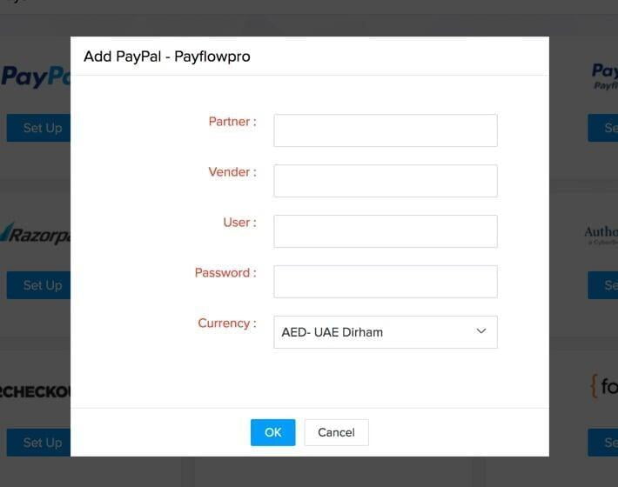
Task: Click the curly-brace logo at right
Action: coord(604,386)
